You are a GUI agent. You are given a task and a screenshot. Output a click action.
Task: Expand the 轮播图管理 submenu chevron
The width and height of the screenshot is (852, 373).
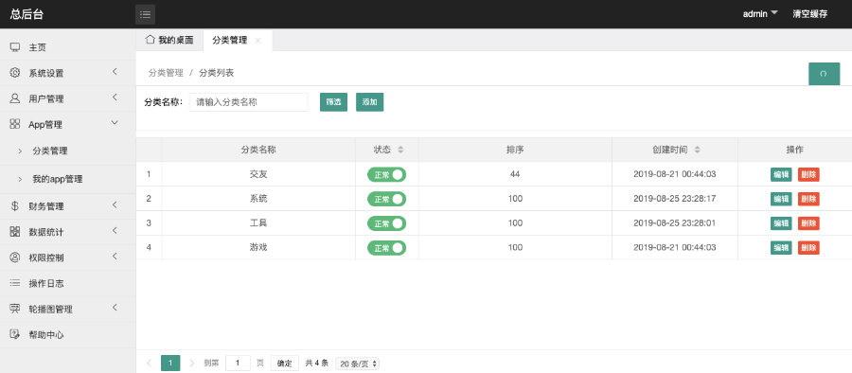(x=115, y=308)
